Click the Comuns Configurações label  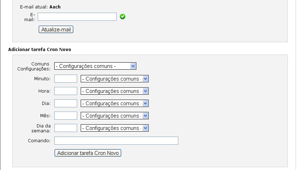point(34,66)
